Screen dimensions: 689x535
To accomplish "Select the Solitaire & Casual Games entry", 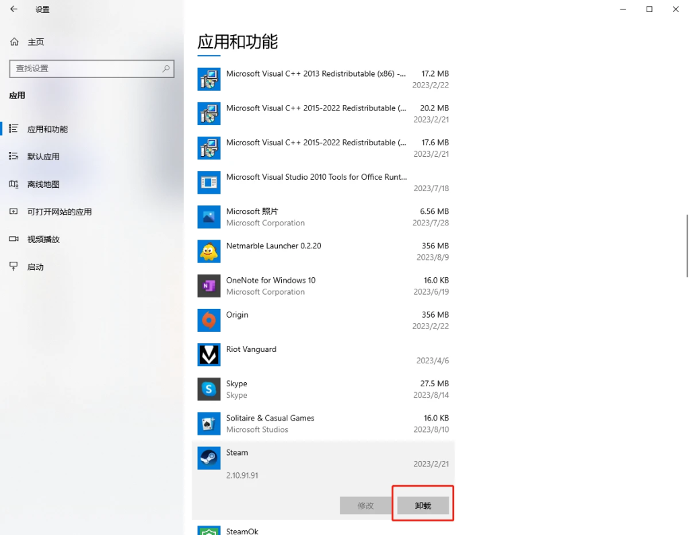I will (x=323, y=424).
